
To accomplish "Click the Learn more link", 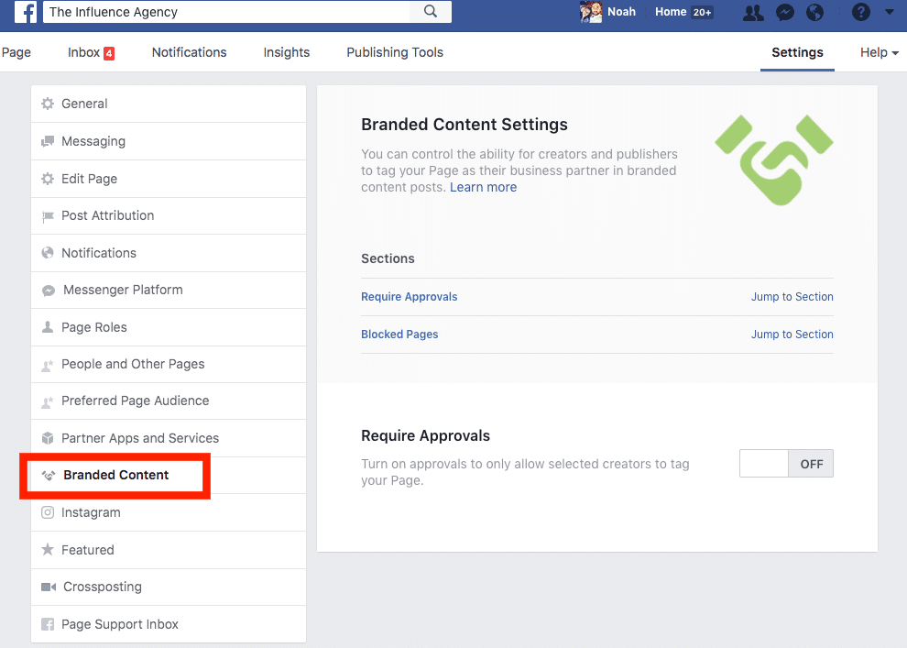I will (x=483, y=188).
